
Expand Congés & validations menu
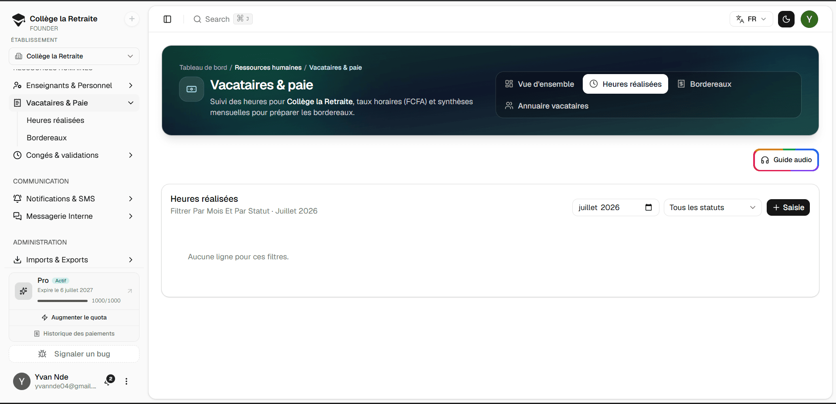tap(74, 155)
